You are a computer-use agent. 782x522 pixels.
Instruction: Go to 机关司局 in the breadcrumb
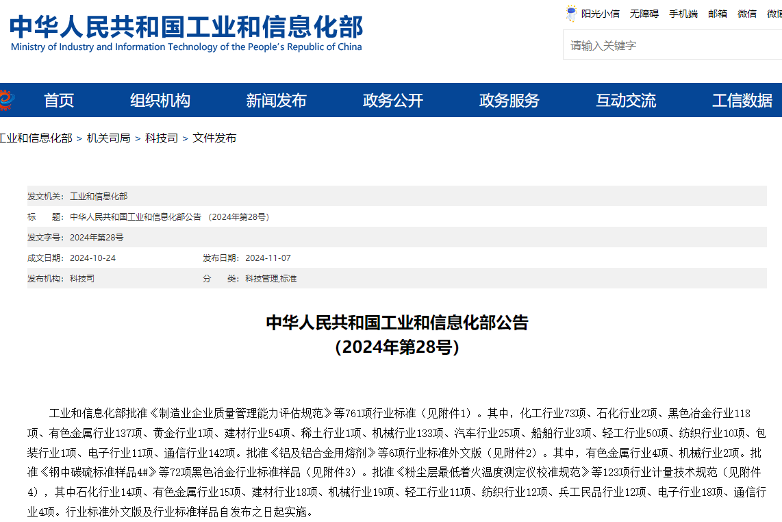pyautogui.click(x=108, y=138)
